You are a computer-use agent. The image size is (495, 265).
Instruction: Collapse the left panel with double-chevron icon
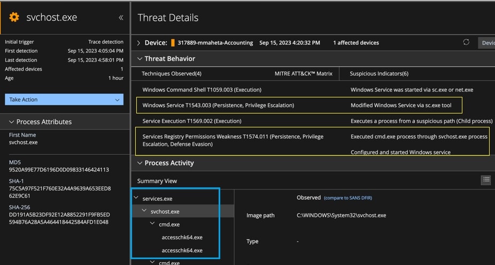pyautogui.click(x=121, y=18)
